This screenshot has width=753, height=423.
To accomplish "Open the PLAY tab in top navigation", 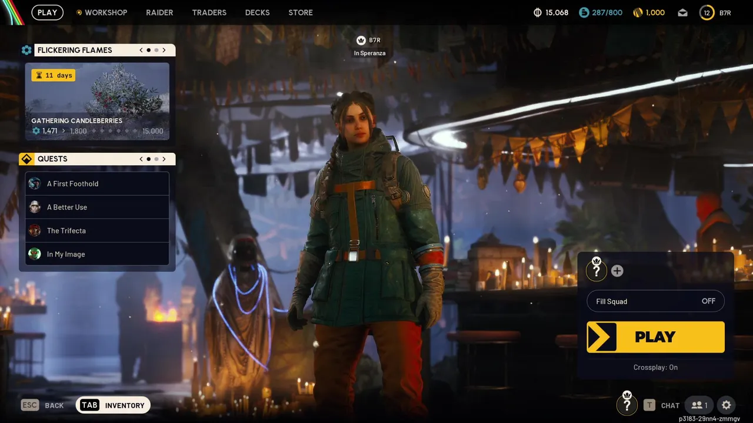I will (47, 12).
